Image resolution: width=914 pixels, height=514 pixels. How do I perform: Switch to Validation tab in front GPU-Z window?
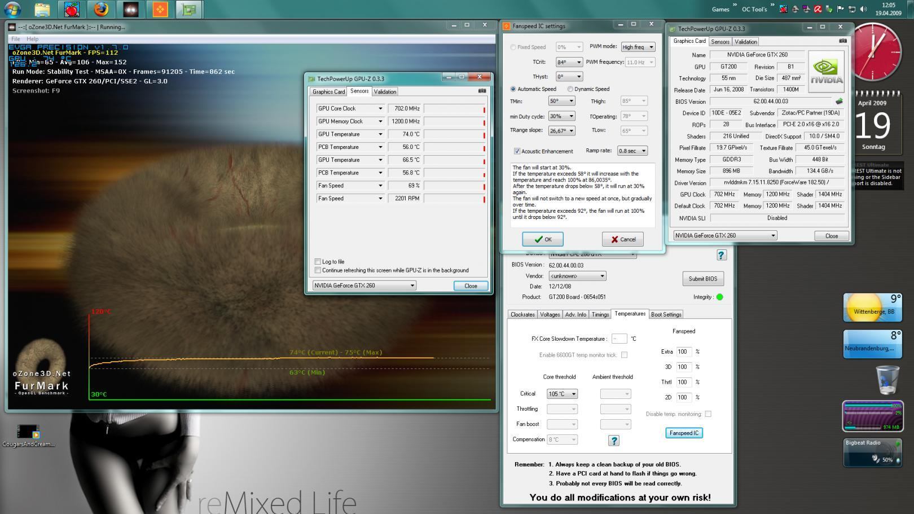click(x=385, y=91)
